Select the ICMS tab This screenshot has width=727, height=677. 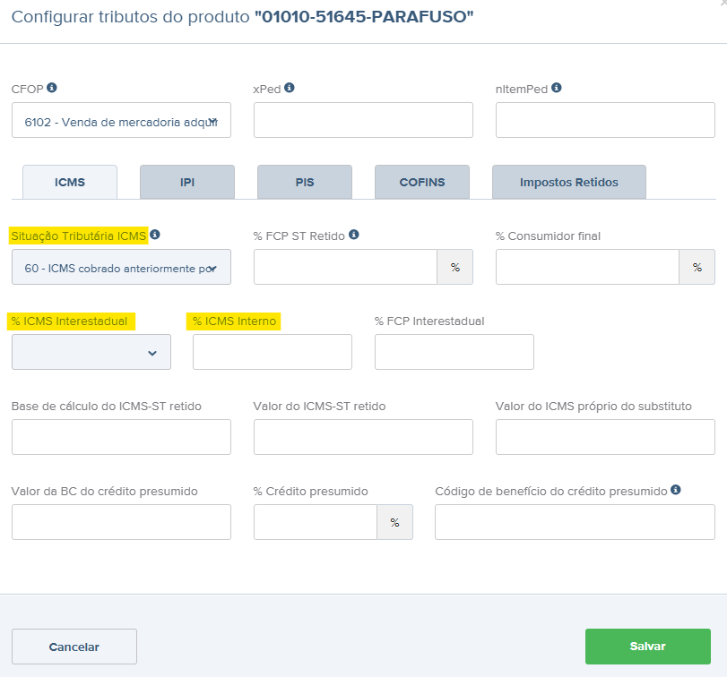click(70, 182)
